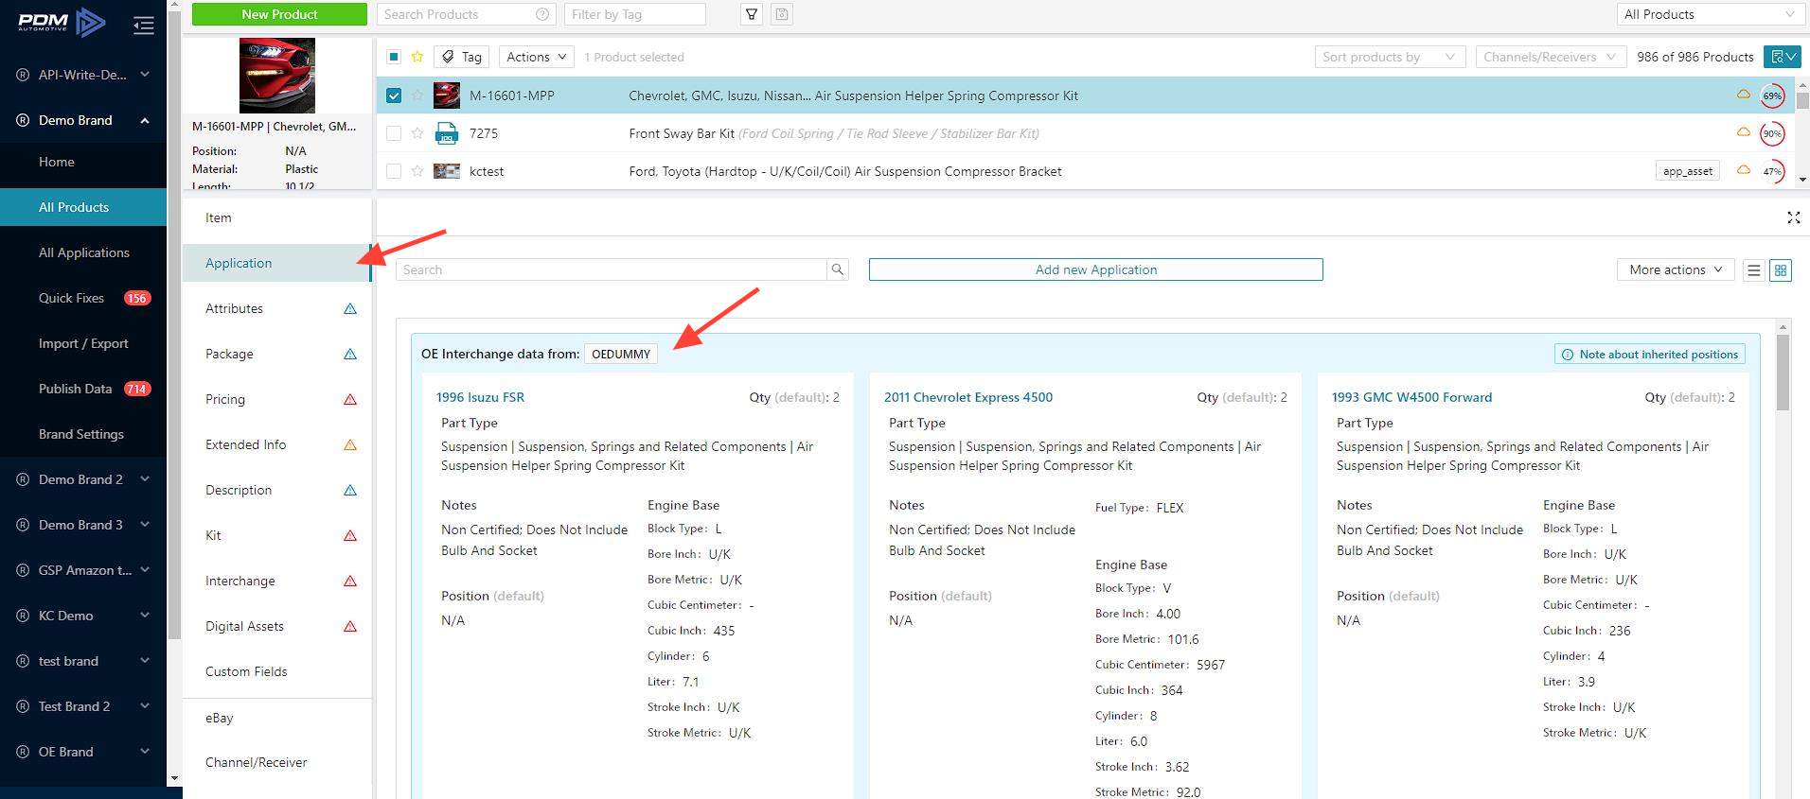
Task: Click the OEDUMMY interchange source tag
Action: [621, 355]
